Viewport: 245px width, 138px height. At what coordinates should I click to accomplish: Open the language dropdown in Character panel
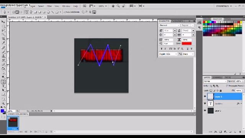coord(168,54)
